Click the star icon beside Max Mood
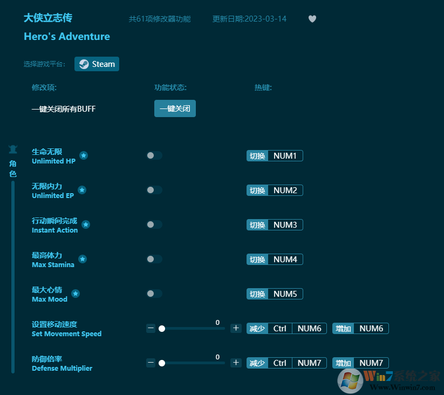The height and width of the screenshot is (395, 444). 76,294
